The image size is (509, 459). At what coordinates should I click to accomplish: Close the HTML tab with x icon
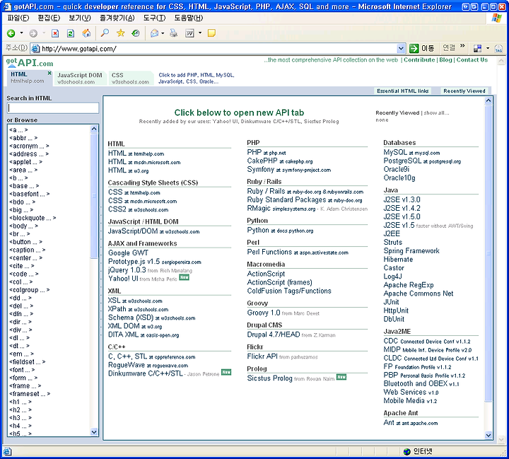click(49, 73)
